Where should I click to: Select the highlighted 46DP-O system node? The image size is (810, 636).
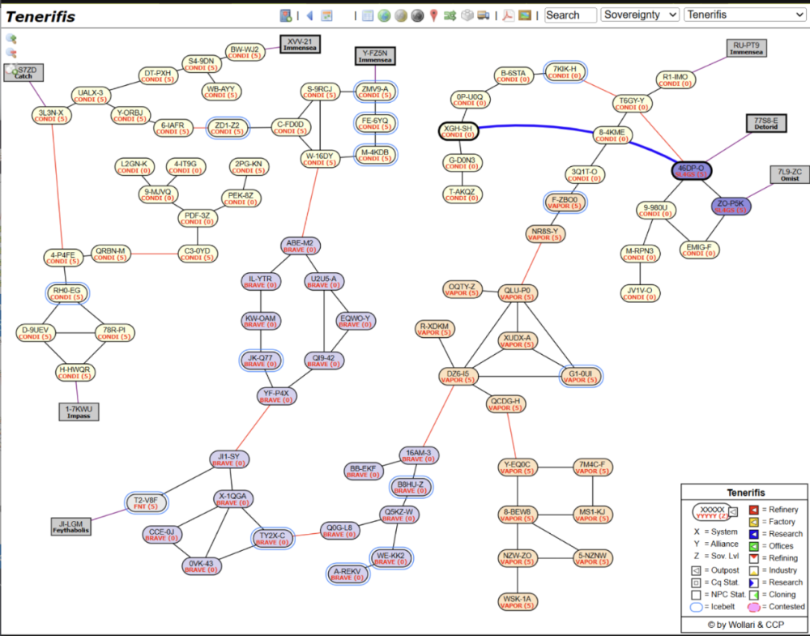(691, 171)
